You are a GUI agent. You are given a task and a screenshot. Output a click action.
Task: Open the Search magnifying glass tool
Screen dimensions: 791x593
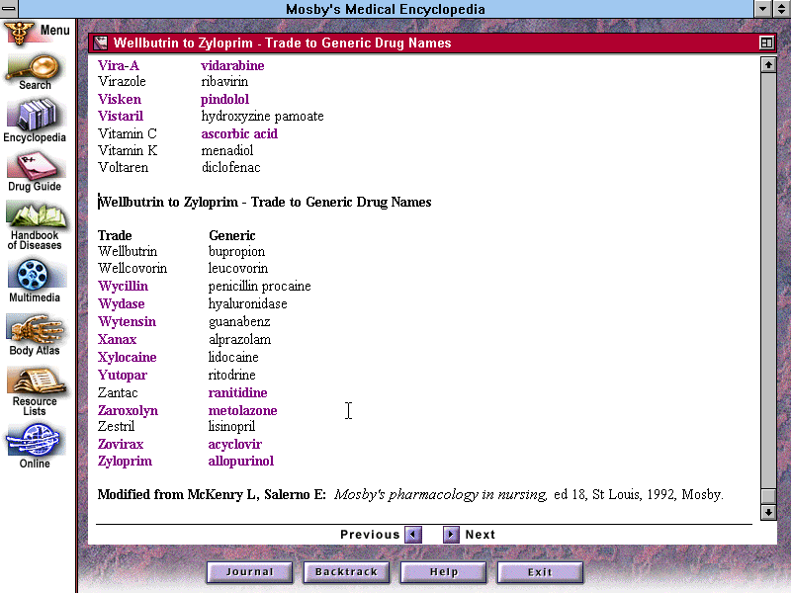(x=35, y=73)
